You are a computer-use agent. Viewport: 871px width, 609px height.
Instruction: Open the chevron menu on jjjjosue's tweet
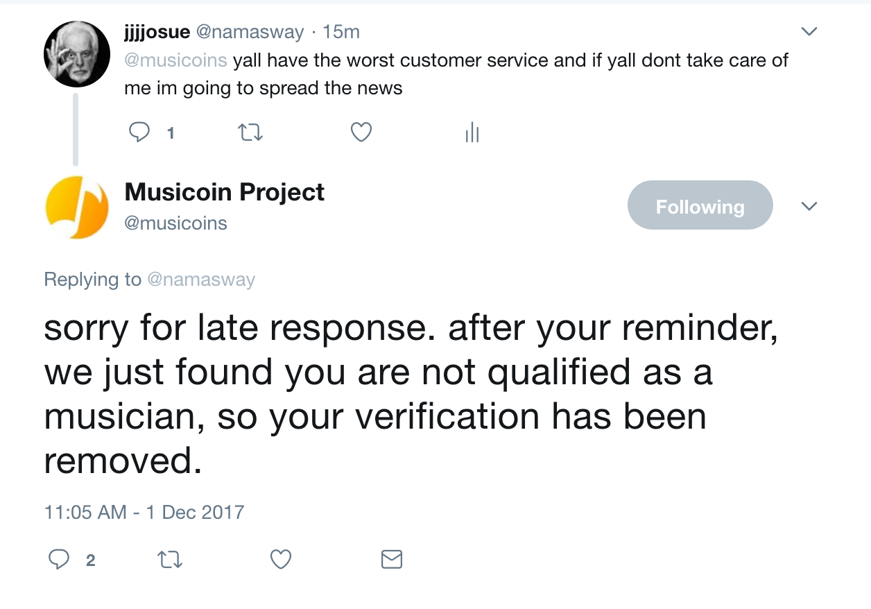pos(809,31)
